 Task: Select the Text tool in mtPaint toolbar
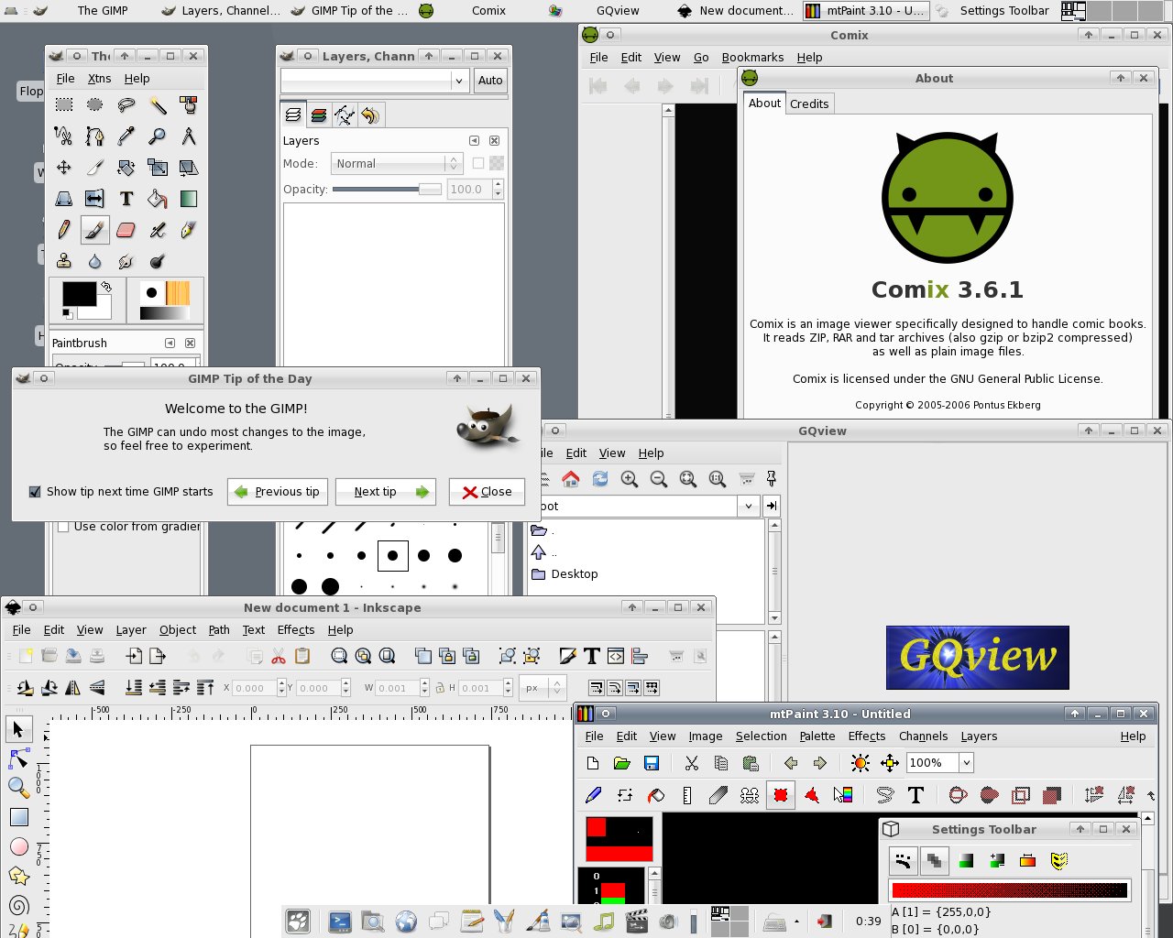point(915,795)
